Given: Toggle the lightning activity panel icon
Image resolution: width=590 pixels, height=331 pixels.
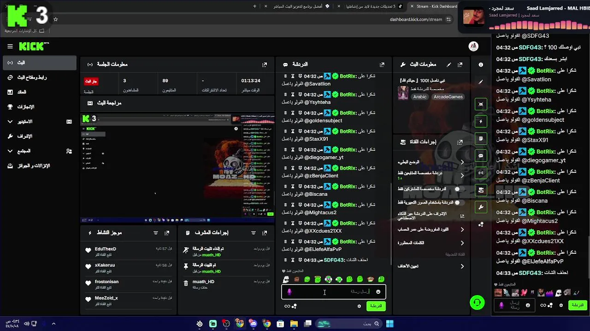Looking at the screenshot, I should 481,121.
